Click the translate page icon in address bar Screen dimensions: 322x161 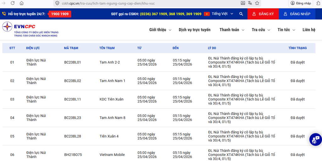click(250, 3)
